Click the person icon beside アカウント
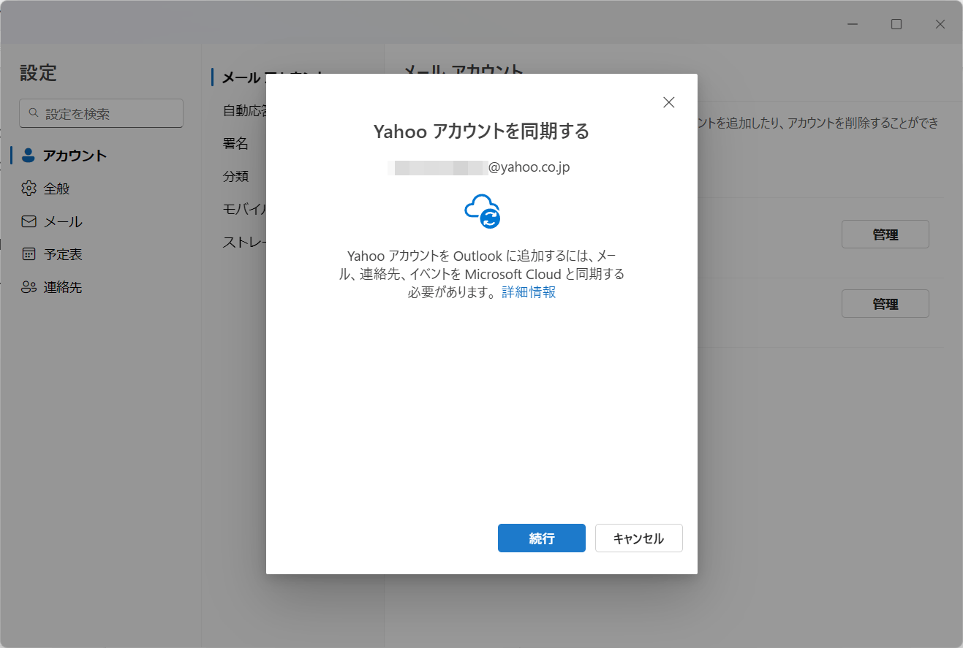Viewport: 963px width, 648px height. [29, 155]
